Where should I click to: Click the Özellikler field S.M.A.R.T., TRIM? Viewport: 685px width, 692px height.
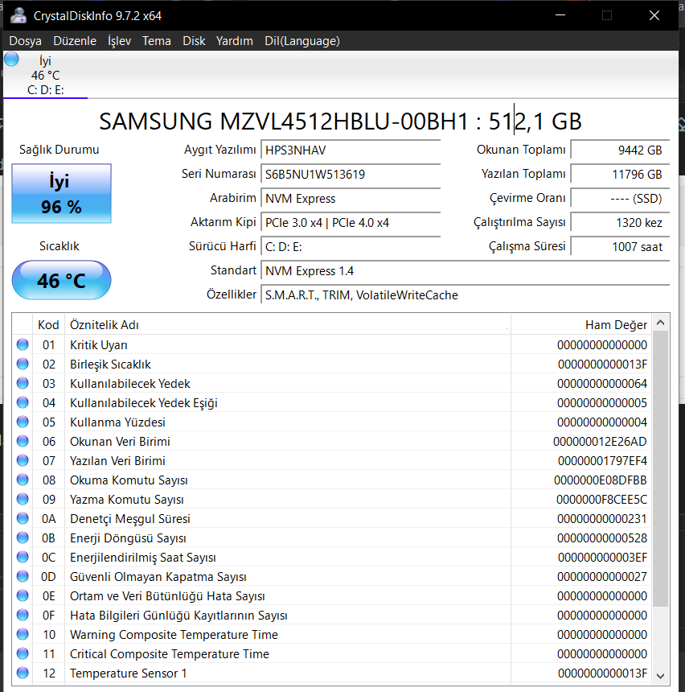coord(466,295)
